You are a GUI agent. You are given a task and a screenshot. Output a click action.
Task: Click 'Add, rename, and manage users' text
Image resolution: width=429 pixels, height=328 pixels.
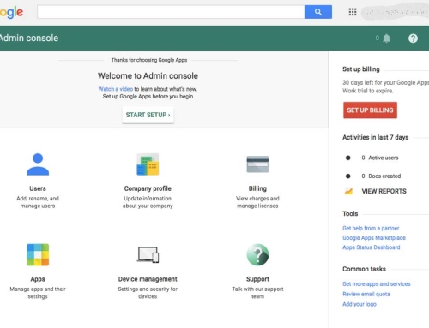38,202
